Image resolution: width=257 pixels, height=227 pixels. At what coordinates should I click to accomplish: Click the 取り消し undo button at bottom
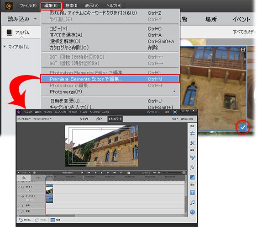coord(25,220)
